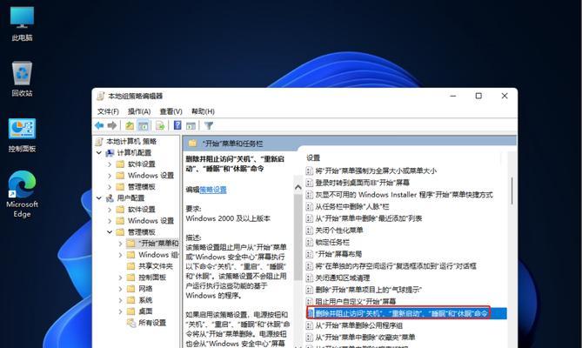This screenshot has height=348, width=582.
Task: Click the 设置 column header
Action: [313, 158]
